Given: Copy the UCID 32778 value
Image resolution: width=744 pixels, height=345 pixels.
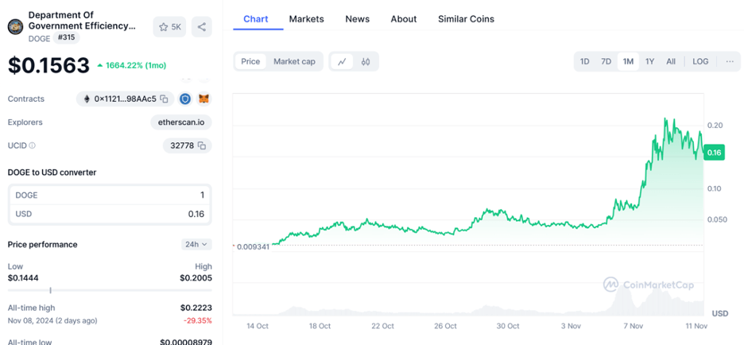Looking at the screenshot, I should 202,145.
